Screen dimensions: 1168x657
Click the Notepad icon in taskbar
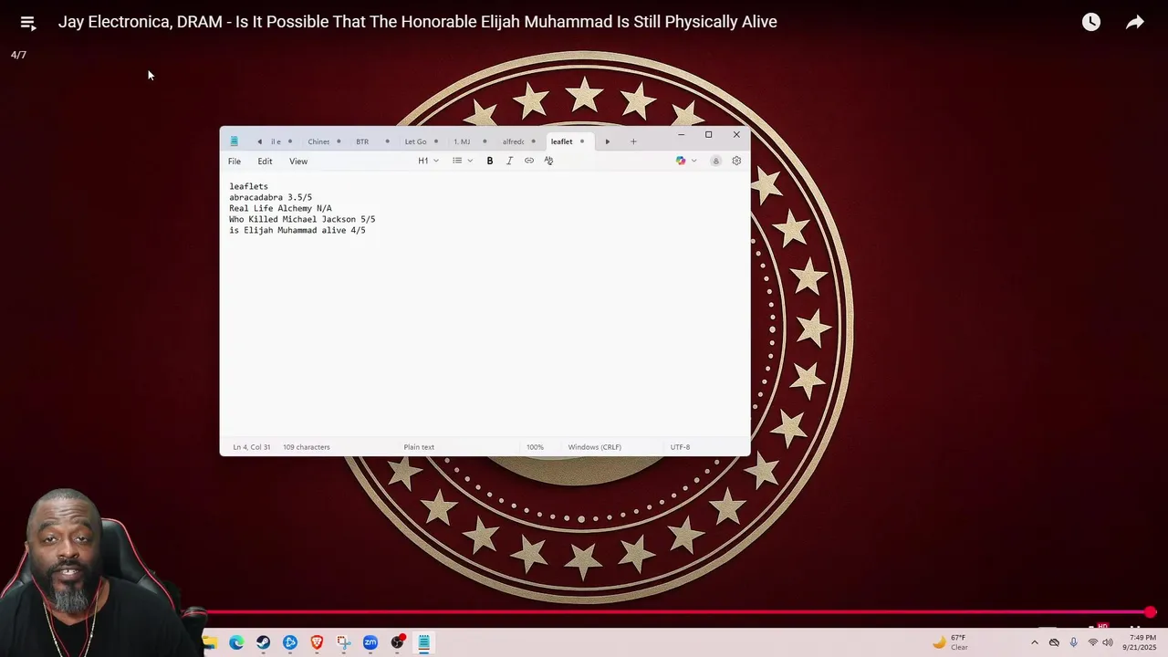tap(423, 642)
